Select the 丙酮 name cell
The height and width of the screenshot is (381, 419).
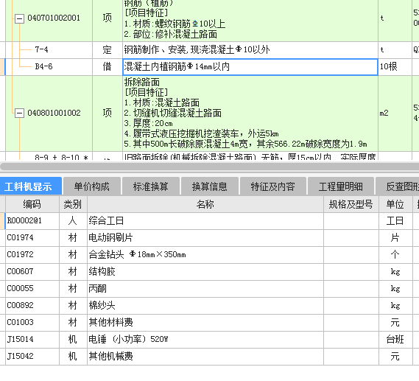205,288
